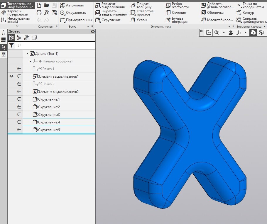
Task: Select the Сечение tool
Action: pos(176,13)
